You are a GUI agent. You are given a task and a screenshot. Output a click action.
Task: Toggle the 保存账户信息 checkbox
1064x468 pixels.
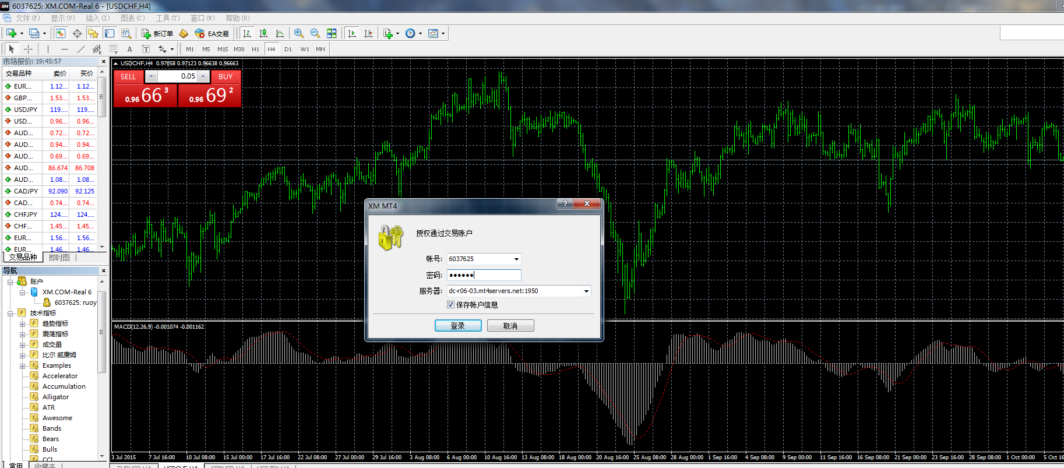(450, 305)
